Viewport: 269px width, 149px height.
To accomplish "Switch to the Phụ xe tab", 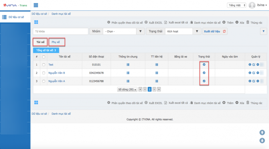I will 56,42.
